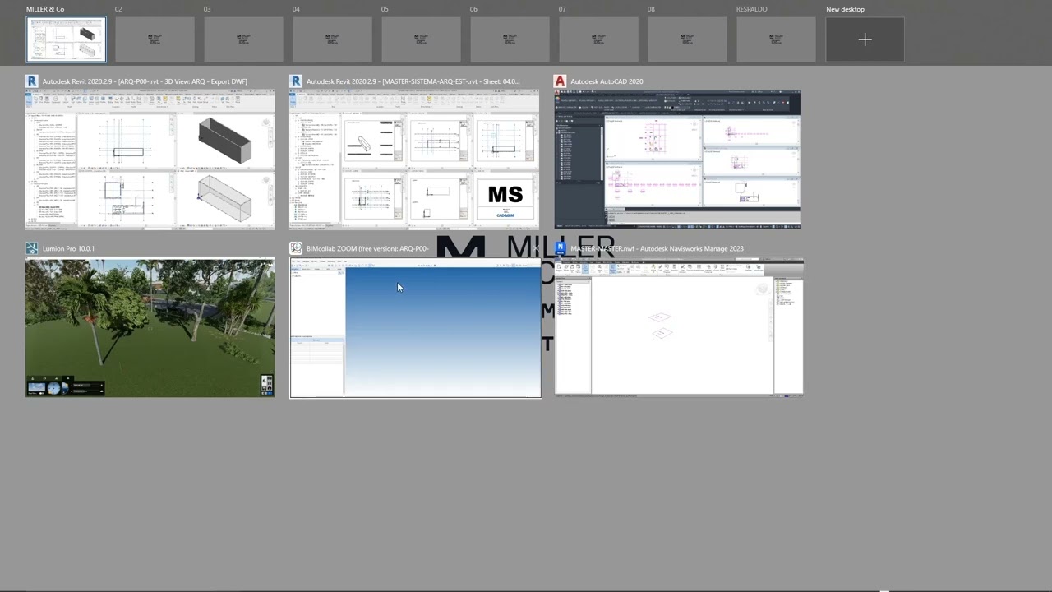The width and height of the screenshot is (1052, 592).
Task: Switch to virtual desktop 05
Action: (421, 39)
